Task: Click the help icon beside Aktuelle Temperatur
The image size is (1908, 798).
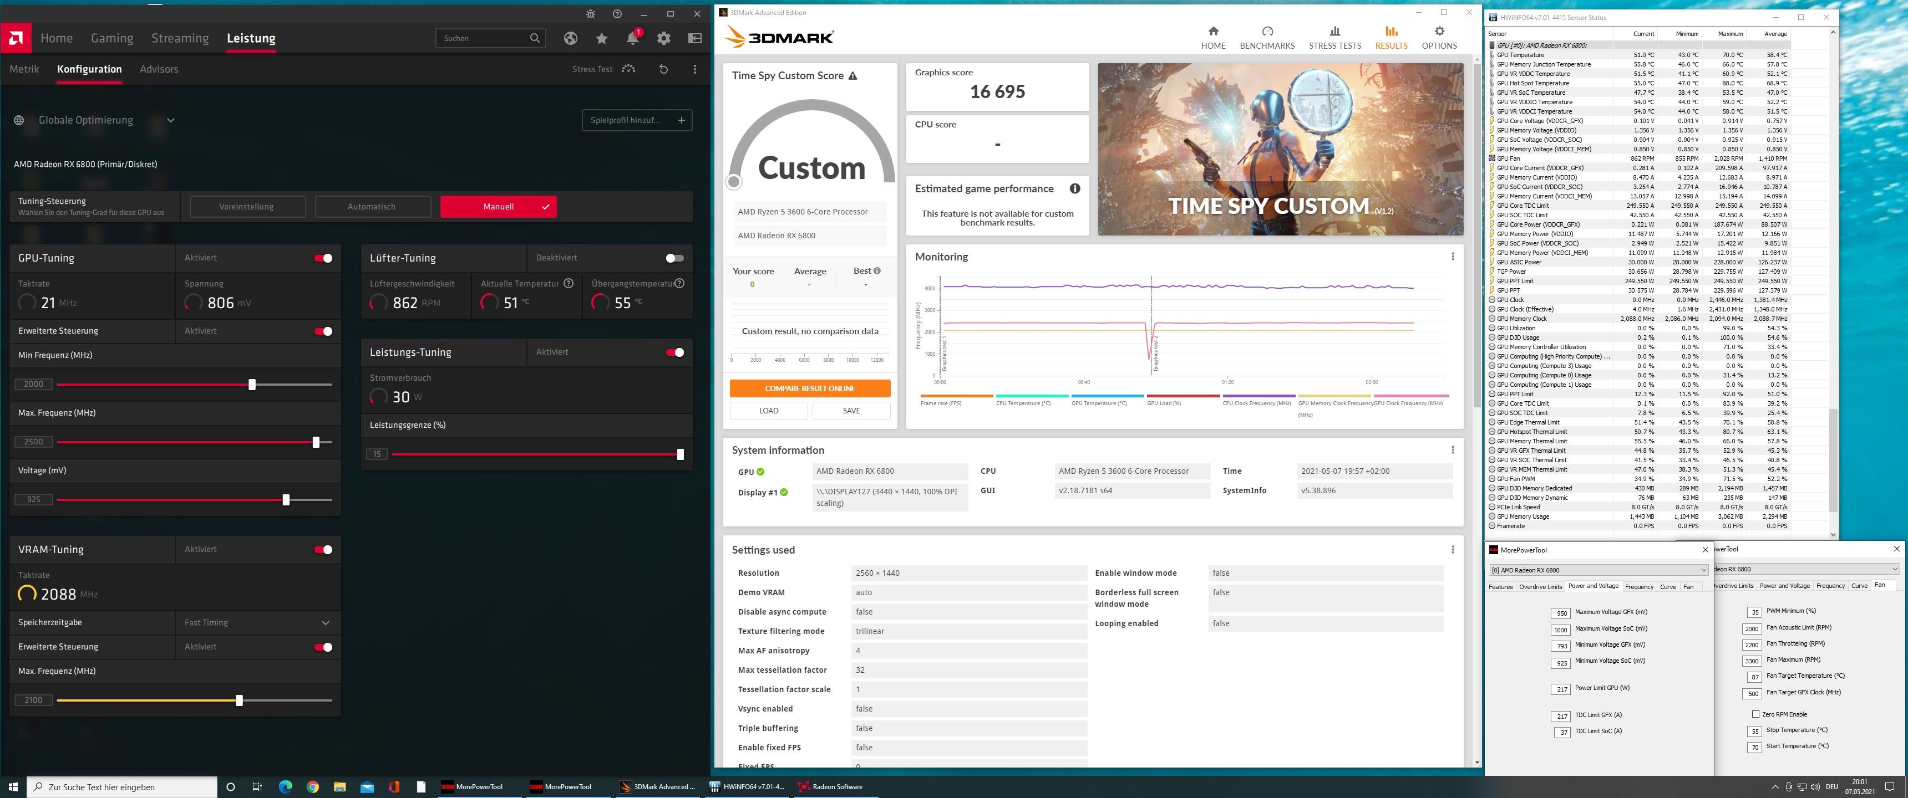Action: click(x=568, y=284)
